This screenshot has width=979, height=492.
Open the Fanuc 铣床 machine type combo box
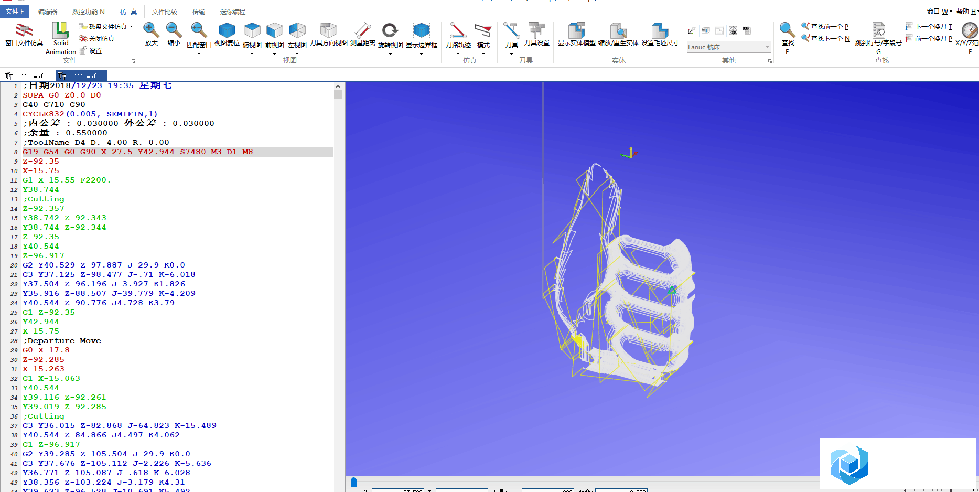(729, 47)
